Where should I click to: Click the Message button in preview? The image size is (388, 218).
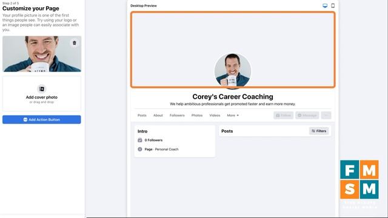point(307,116)
